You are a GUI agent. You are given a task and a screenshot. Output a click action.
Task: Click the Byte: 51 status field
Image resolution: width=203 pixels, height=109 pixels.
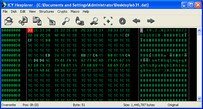pyautogui.click(x=79, y=105)
